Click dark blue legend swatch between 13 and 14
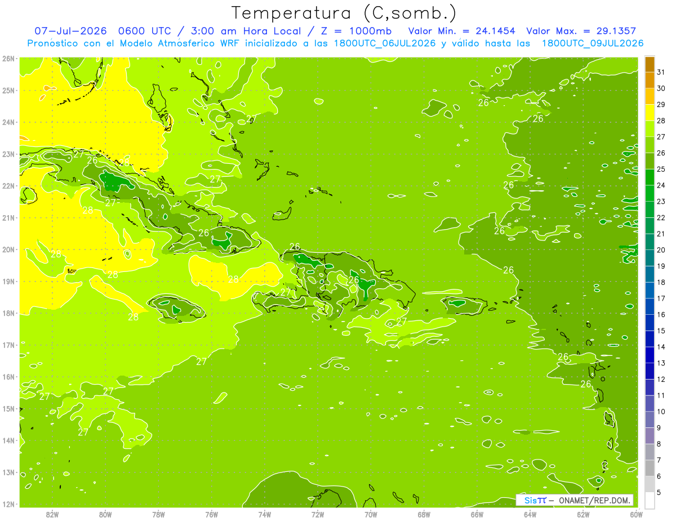The image size is (676, 522). (x=650, y=355)
